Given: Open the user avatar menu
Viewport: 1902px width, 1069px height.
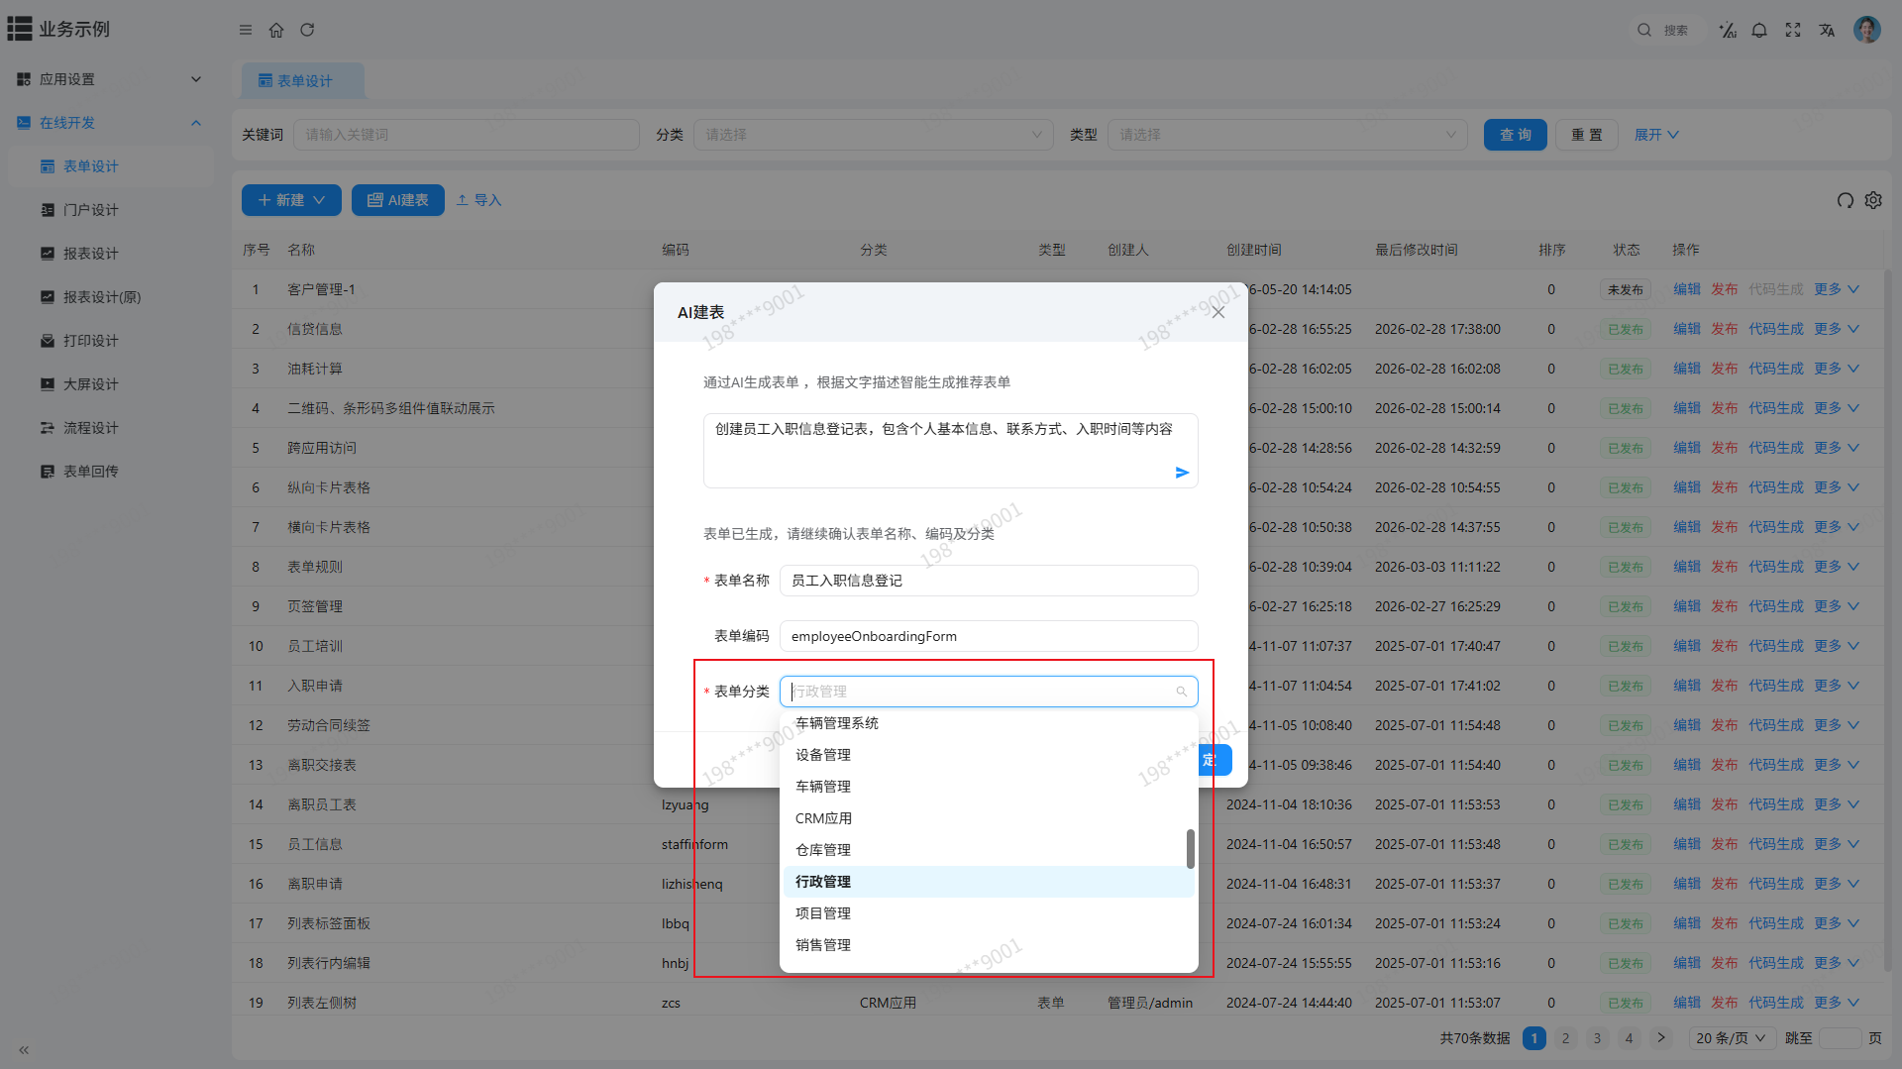Looking at the screenshot, I should point(1867,30).
